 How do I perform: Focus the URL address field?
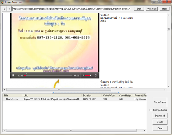(x=71, y=9)
